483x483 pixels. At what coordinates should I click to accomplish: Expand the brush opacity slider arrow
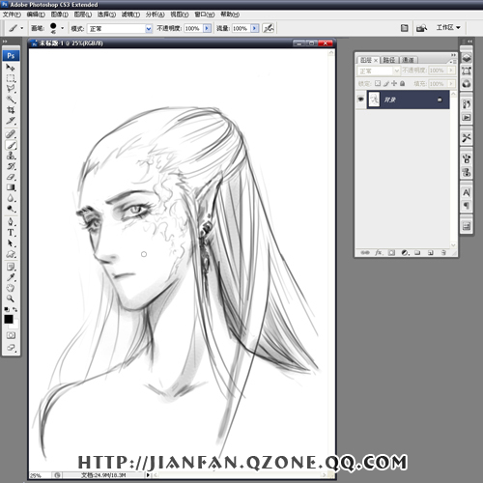[208, 28]
